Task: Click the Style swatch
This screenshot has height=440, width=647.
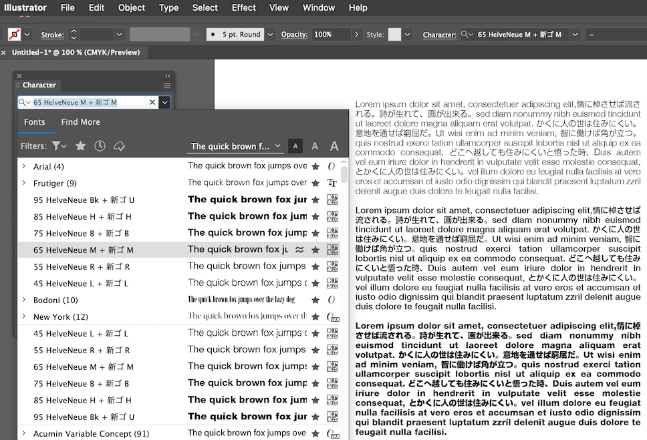Action: (x=394, y=35)
